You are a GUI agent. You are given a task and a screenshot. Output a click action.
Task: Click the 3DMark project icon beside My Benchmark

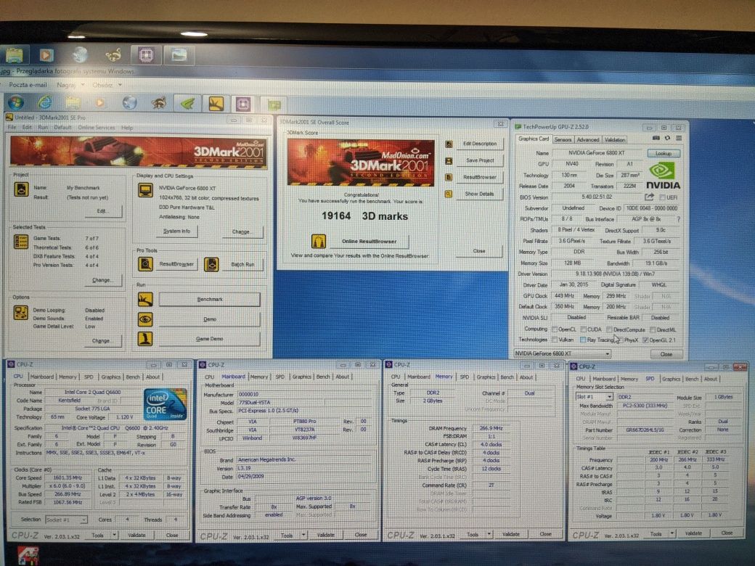(21, 189)
